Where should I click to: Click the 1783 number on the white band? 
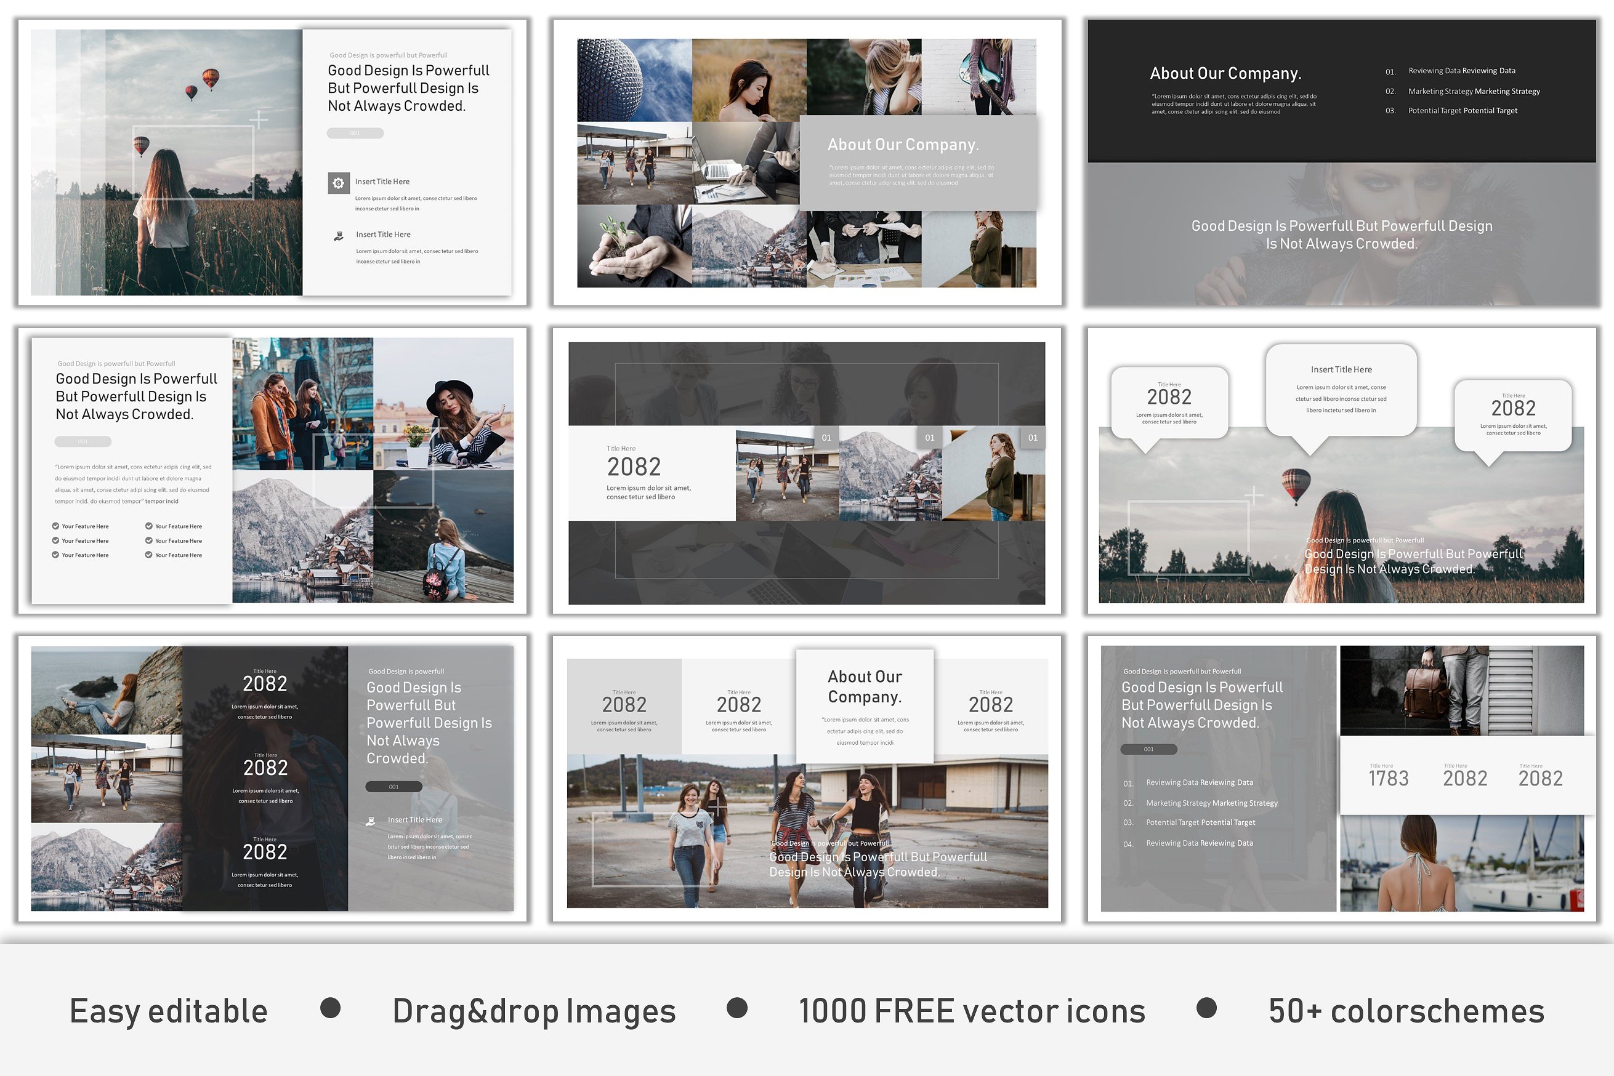point(1388,778)
